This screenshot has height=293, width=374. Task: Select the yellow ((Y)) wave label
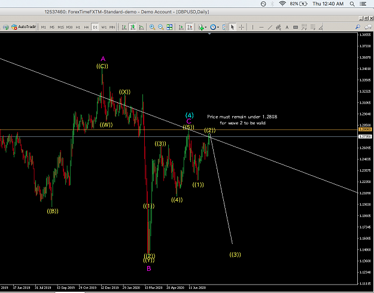[x=149, y=261]
